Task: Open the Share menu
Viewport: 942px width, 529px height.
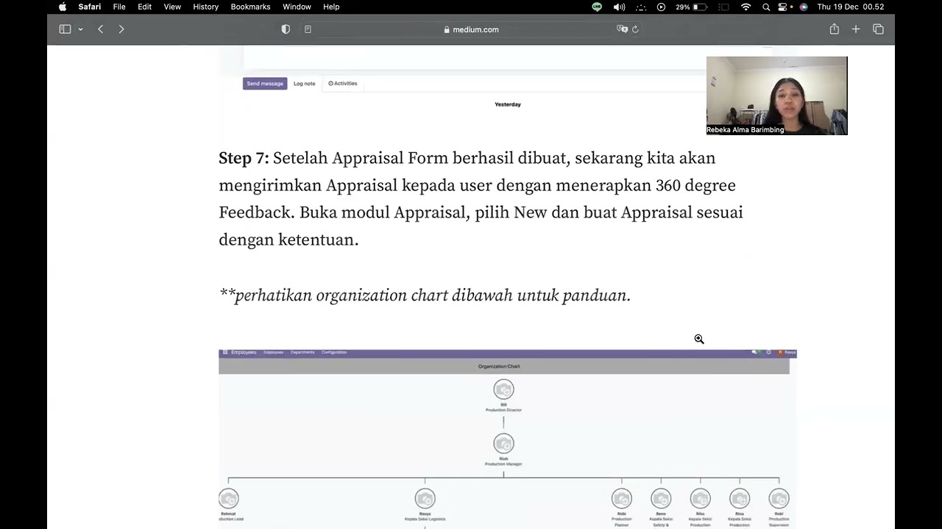Action: 834,29
